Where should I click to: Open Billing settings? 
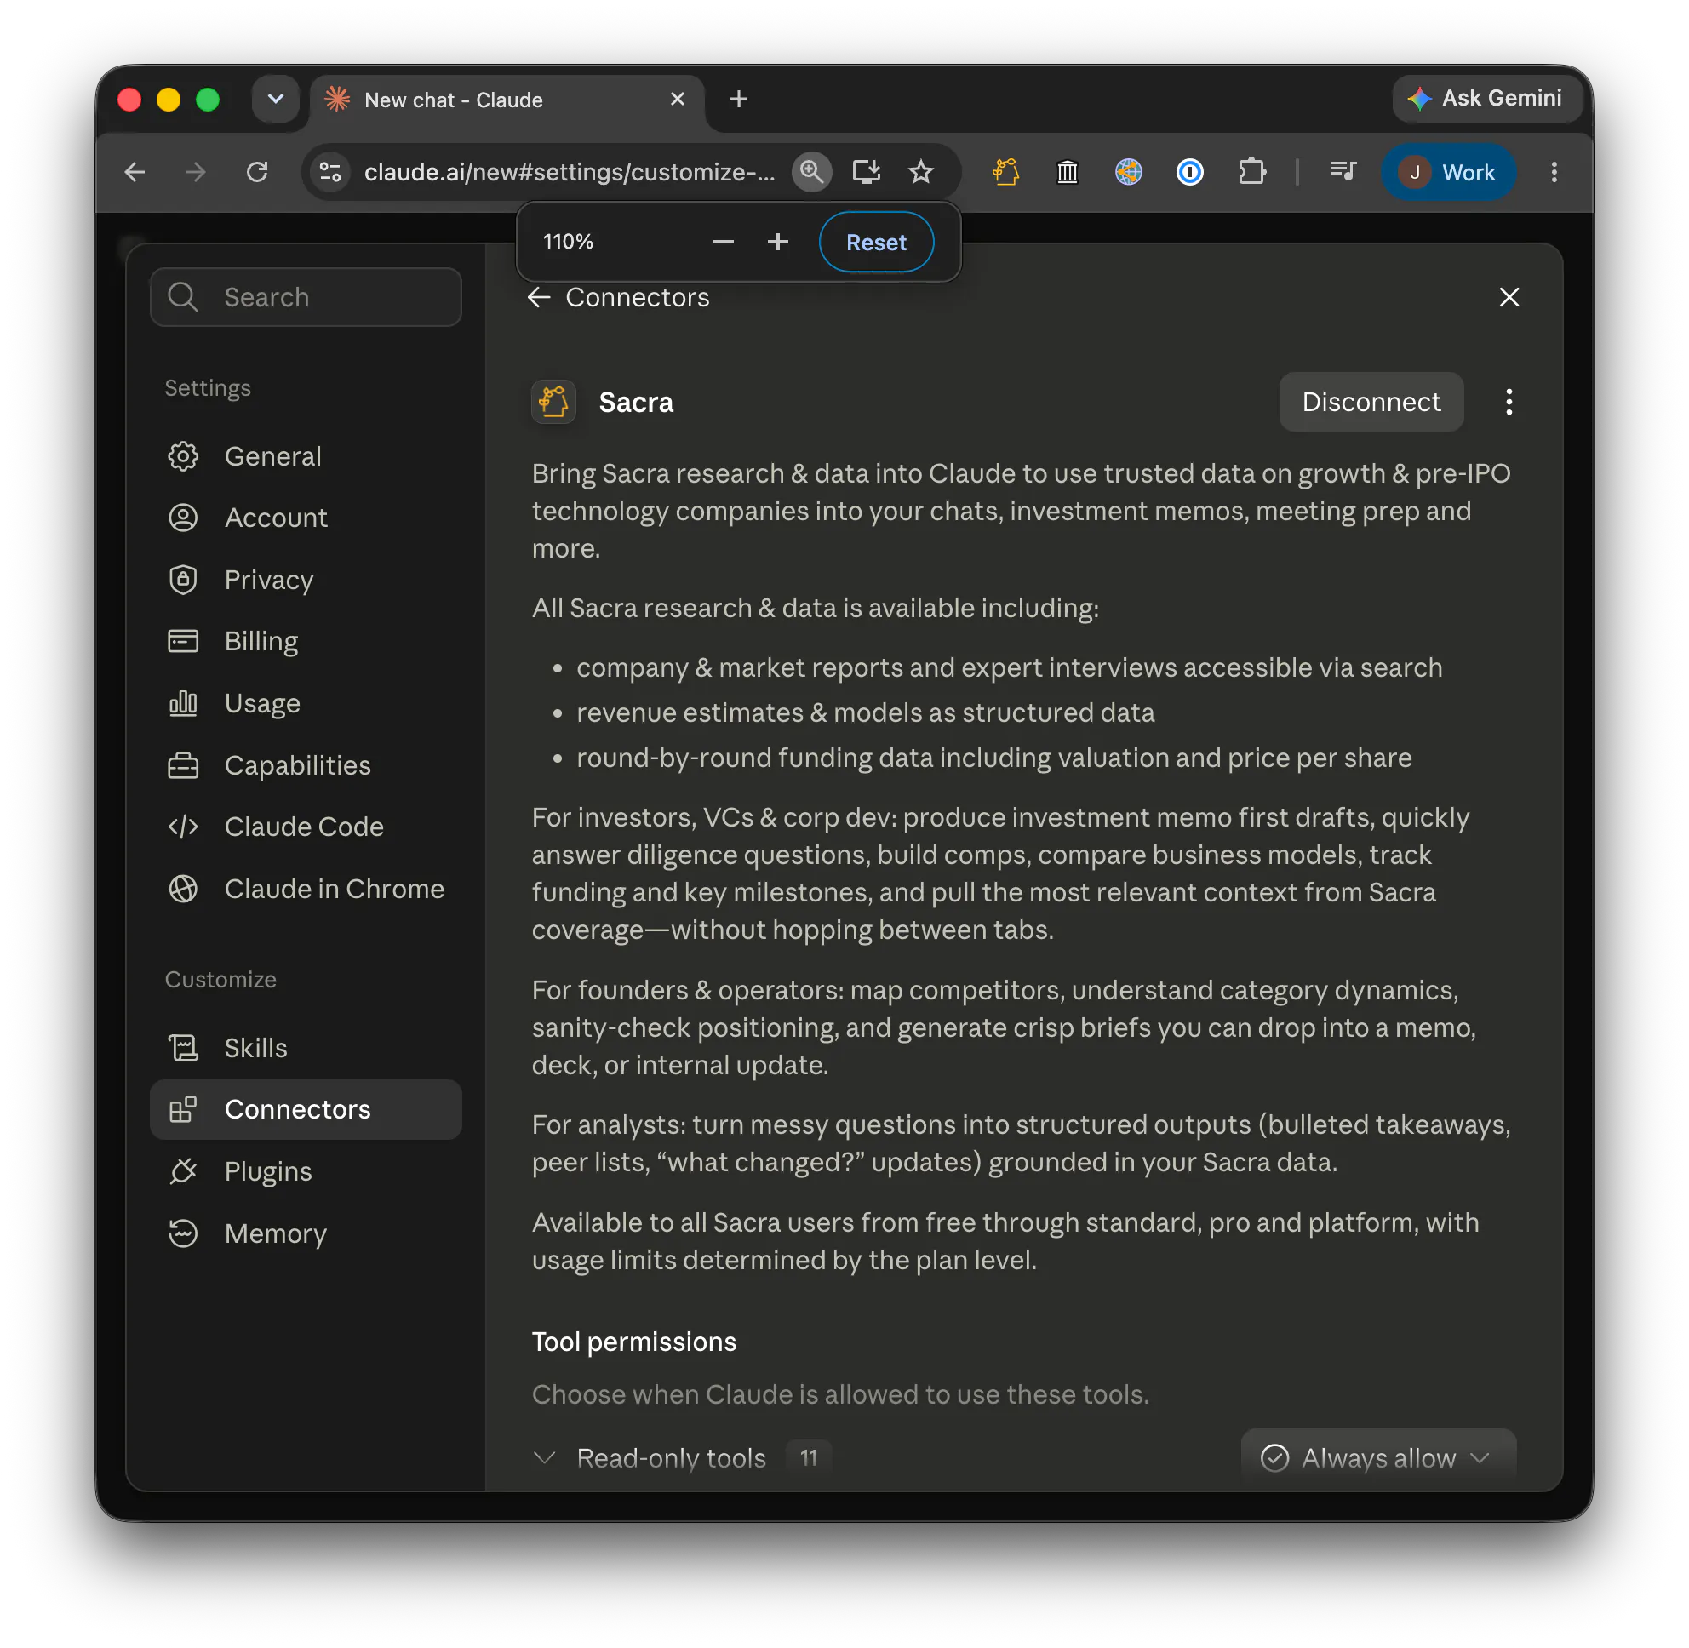306,641
